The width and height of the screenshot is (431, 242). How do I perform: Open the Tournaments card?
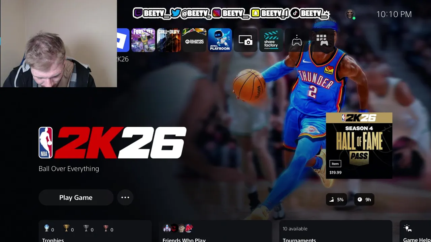coord(336,231)
